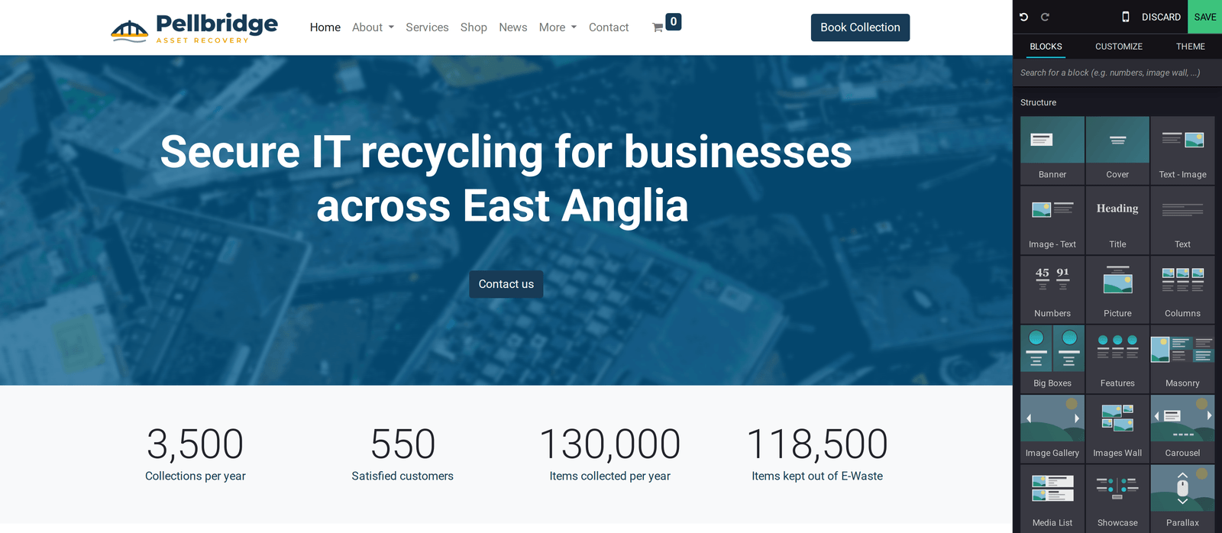Screen dimensions: 1222x533
Task: Click the cart count badge
Action: pos(674,22)
